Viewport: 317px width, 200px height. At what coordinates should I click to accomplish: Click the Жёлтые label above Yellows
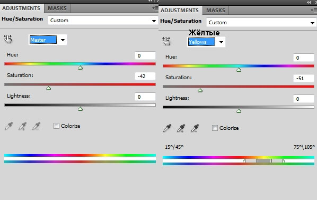204,33
